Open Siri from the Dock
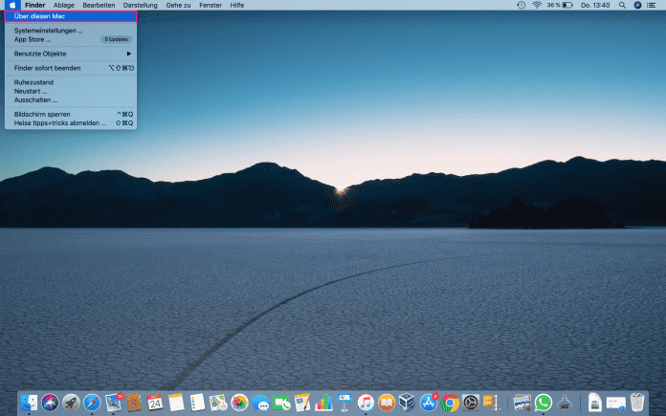Viewport: 666px width, 416px height. (x=50, y=403)
